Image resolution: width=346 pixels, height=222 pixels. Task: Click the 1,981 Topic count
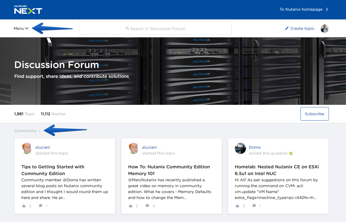(x=25, y=114)
